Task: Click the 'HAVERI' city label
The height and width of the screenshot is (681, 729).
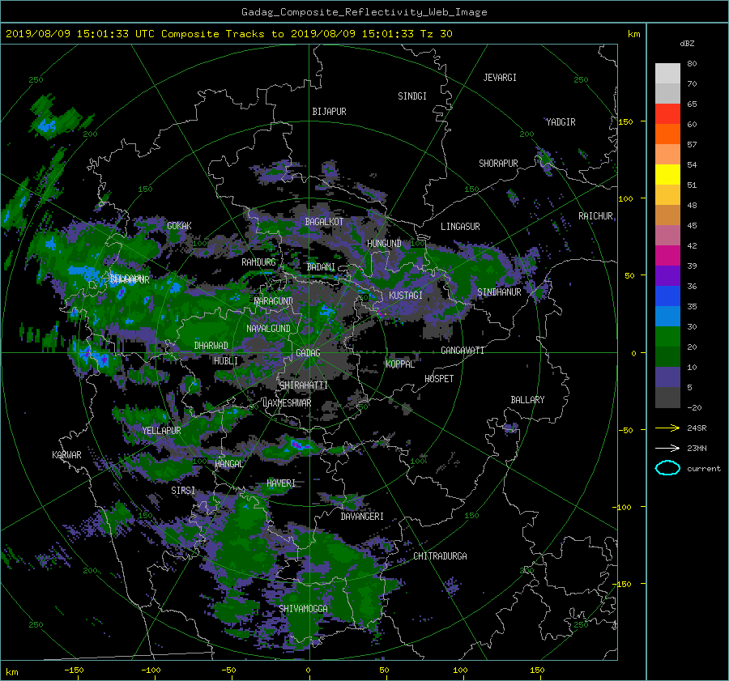Action: (x=281, y=483)
